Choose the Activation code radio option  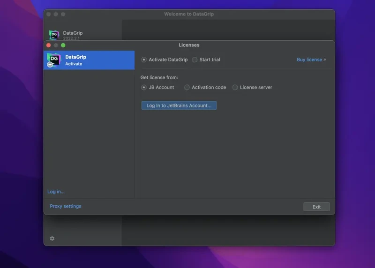187,88
